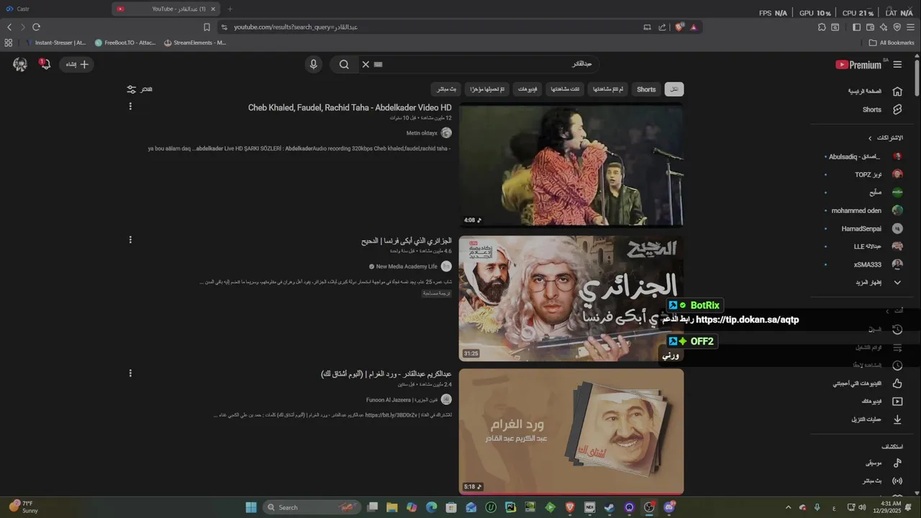Open notifications bell with red badge
The image size is (921, 518).
(x=45, y=64)
